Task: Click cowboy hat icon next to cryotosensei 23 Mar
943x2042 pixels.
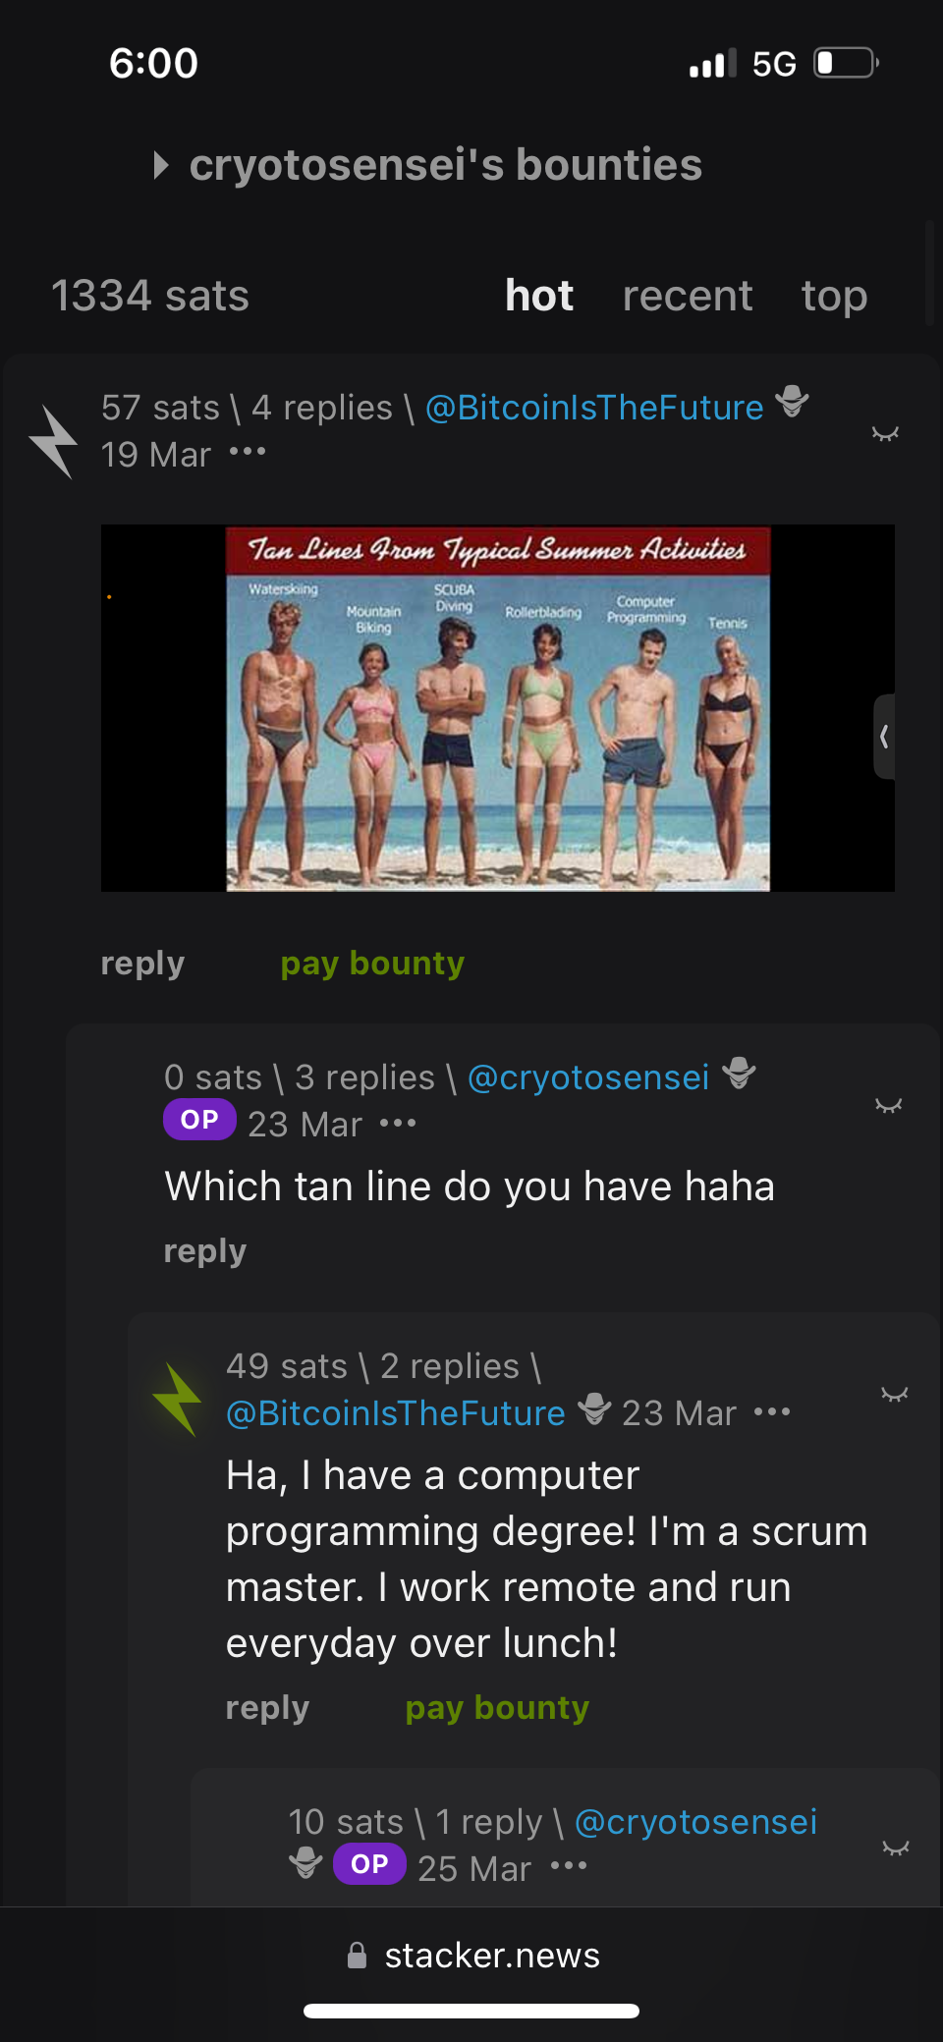Action: [739, 1074]
